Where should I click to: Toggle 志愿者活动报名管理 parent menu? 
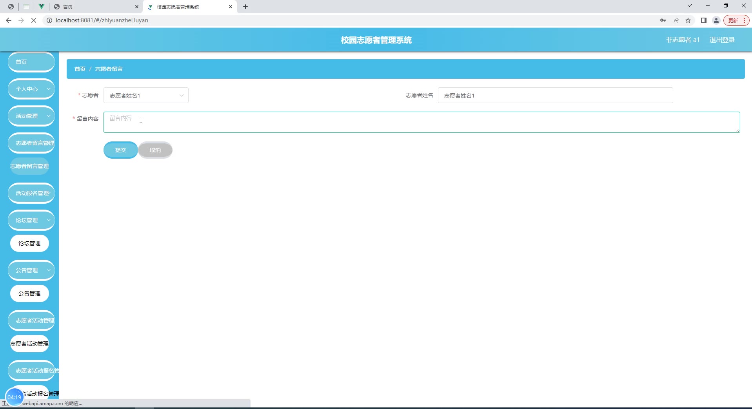click(x=31, y=371)
